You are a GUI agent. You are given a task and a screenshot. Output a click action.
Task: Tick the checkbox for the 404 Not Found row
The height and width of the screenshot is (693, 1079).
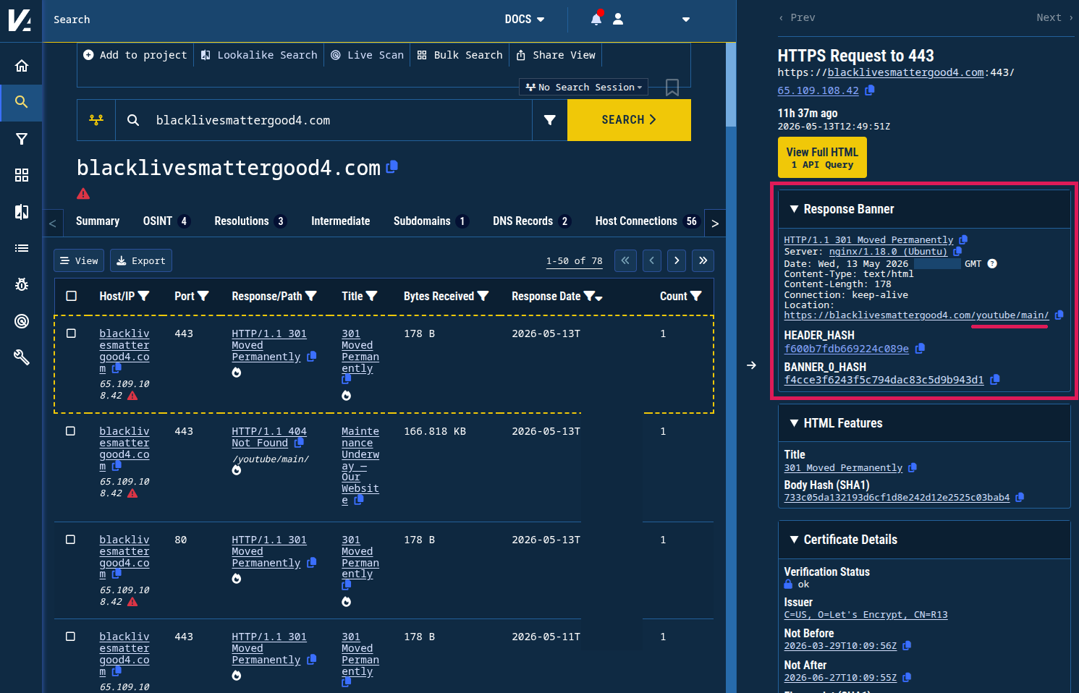point(71,431)
